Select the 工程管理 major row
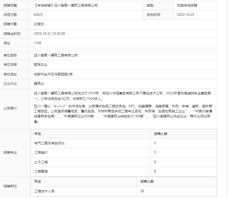 click(x=124, y=171)
